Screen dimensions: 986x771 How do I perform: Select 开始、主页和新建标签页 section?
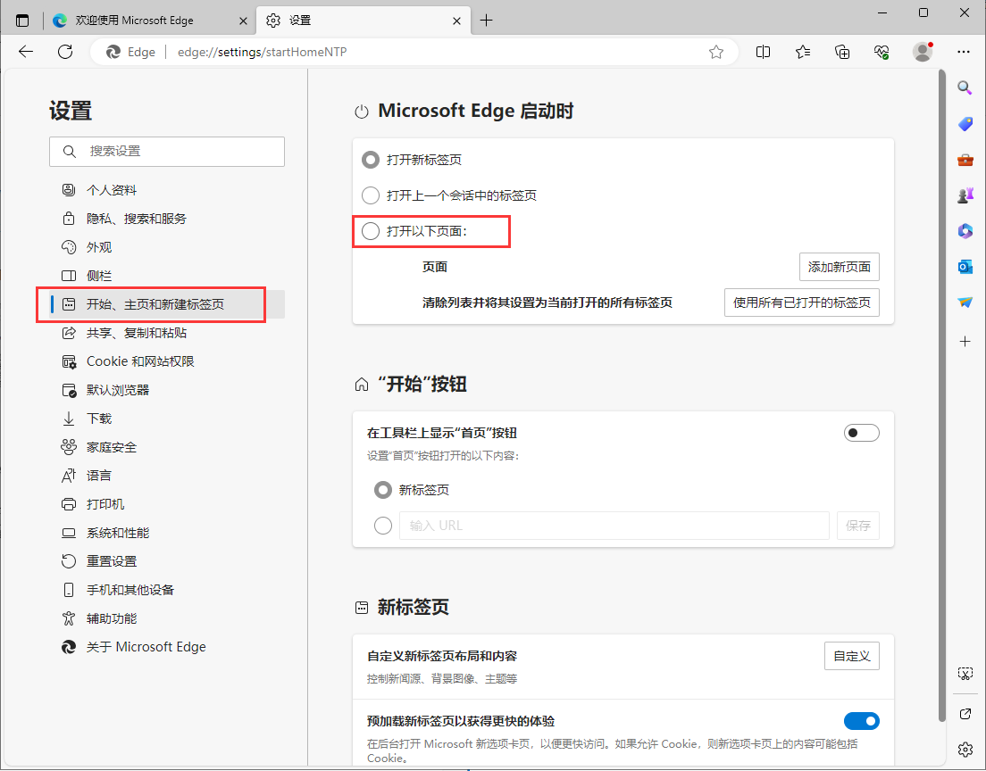(x=167, y=304)
